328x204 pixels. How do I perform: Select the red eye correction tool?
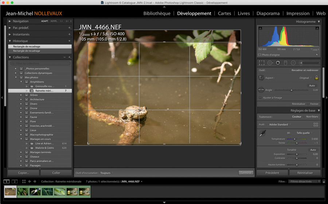278,63
